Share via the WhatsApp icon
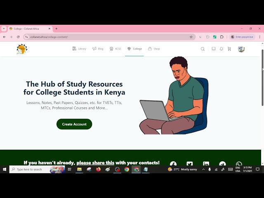The image size is (264, 198). [239, 164]
